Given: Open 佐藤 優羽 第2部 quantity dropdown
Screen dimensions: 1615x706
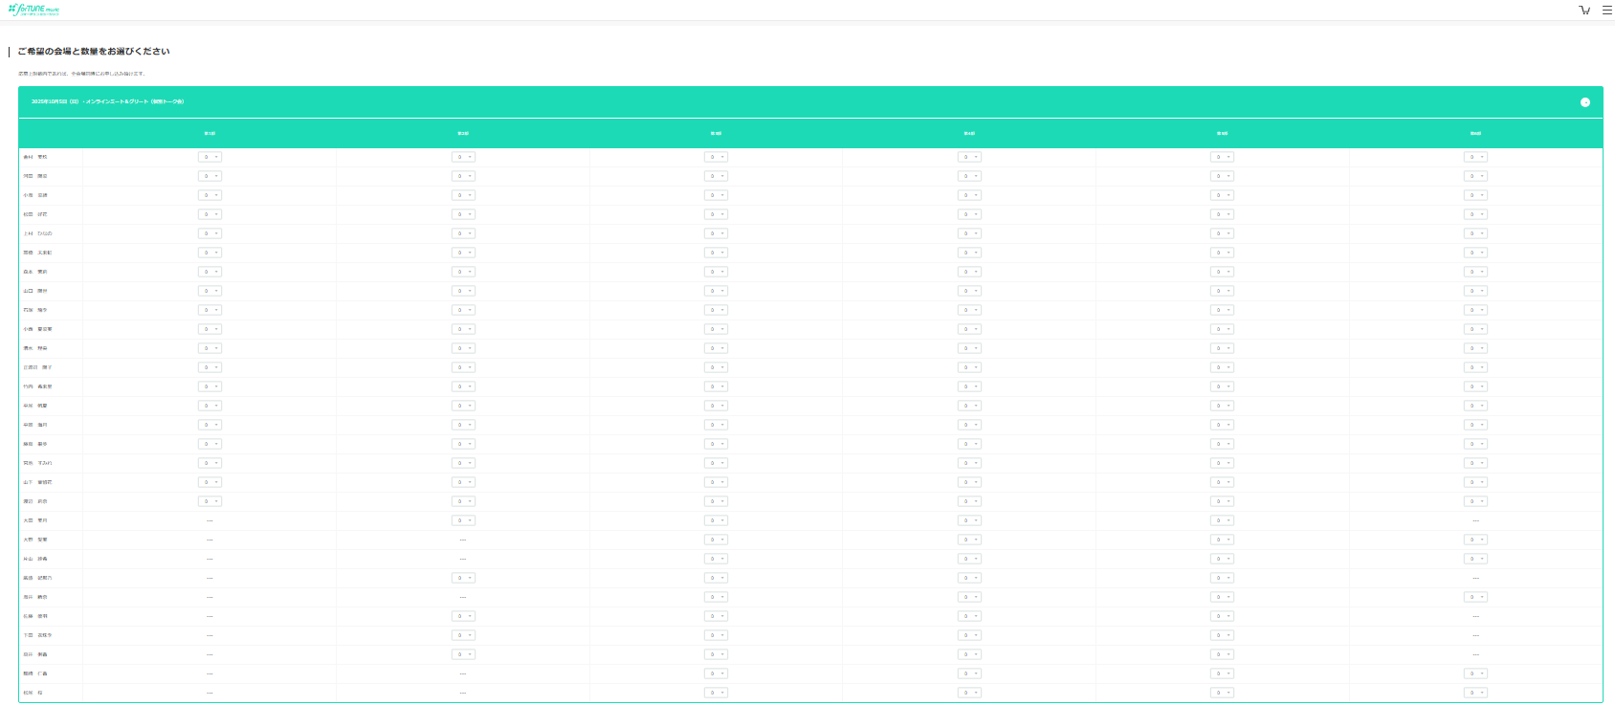Looking at the screenshot, I should tap(463, 616).
